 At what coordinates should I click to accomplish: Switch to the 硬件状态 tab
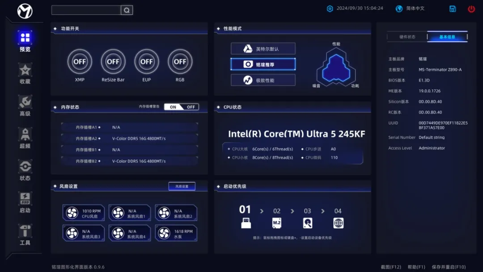(x=407, y=37)
